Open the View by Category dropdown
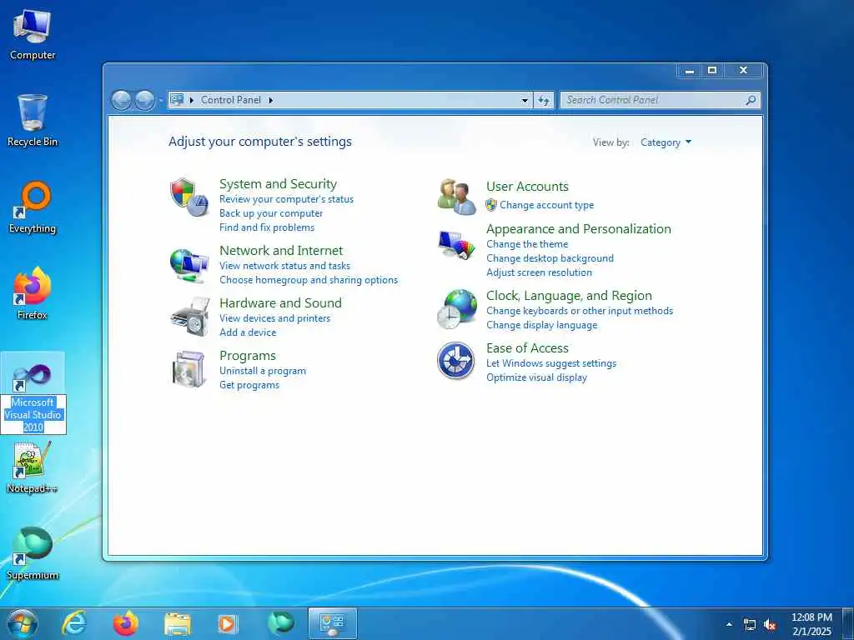 [666, 142]
